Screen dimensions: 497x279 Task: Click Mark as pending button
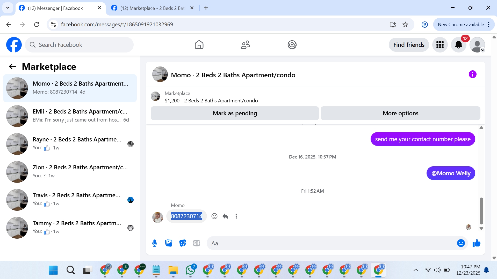click(x=235, y=113)
